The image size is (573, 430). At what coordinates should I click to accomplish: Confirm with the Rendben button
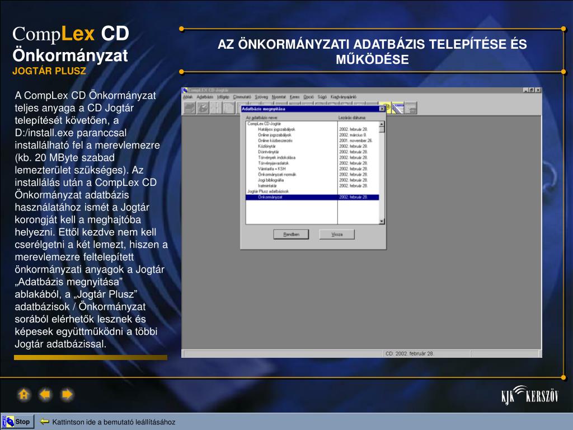(291, 235)
